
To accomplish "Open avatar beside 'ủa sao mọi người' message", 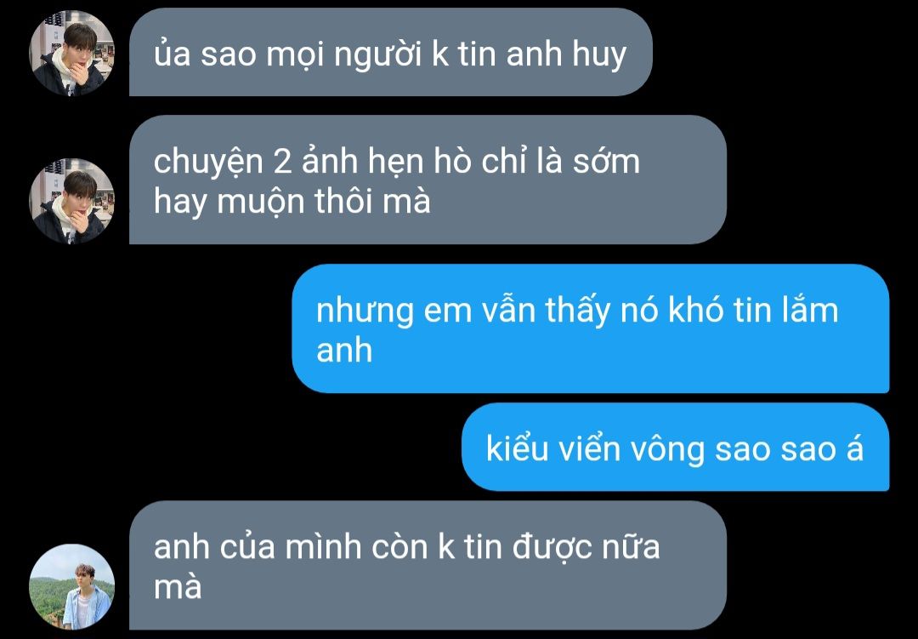I will pyautogui.click(x=71, y=53).
